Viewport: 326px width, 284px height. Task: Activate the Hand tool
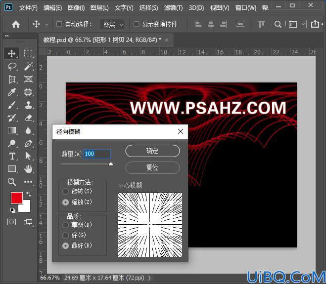(x=28, y=169)
